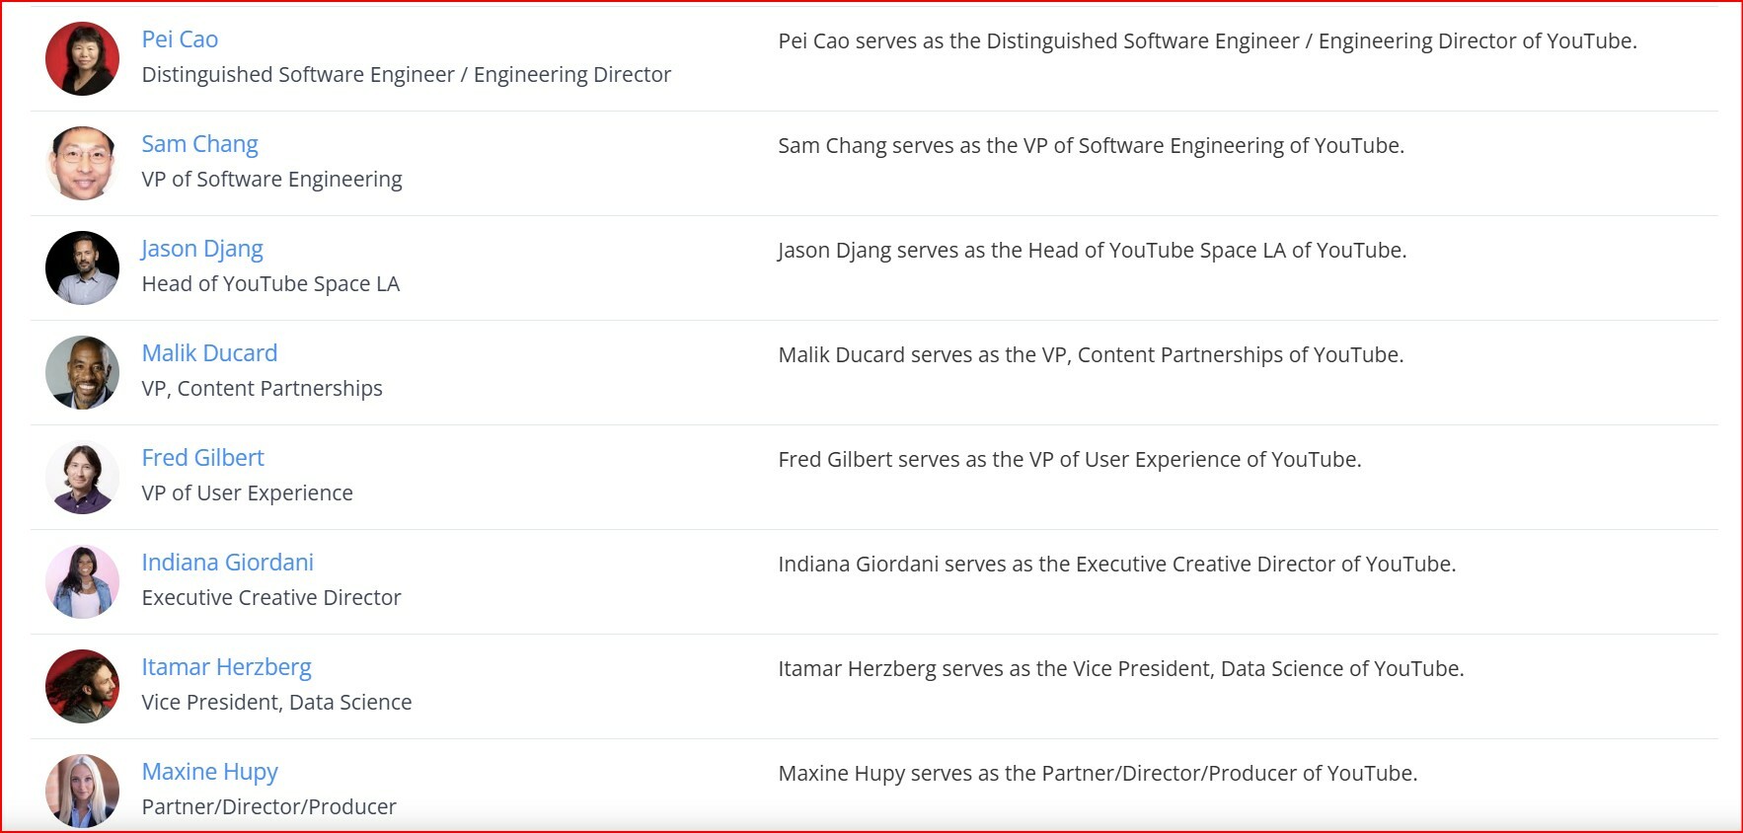Click the title 'Vice President, Data Science'
The image size is (1743, 833).
[x=277, y=703]
